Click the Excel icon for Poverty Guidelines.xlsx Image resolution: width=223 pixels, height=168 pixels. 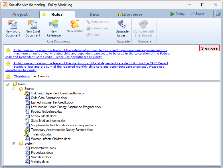point(27,112)
